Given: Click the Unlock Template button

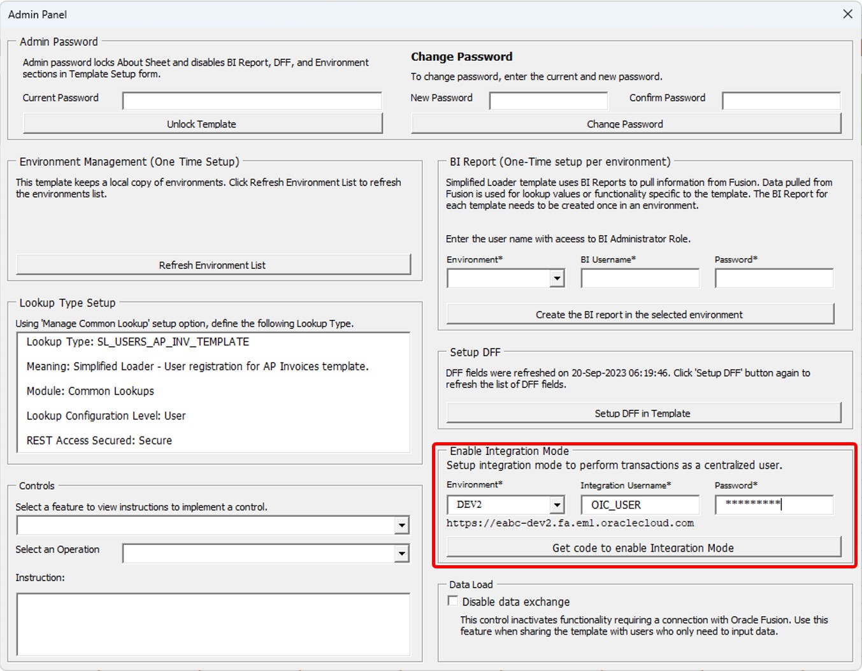Looking at the screenshot, I should click(x=203, y=123).
